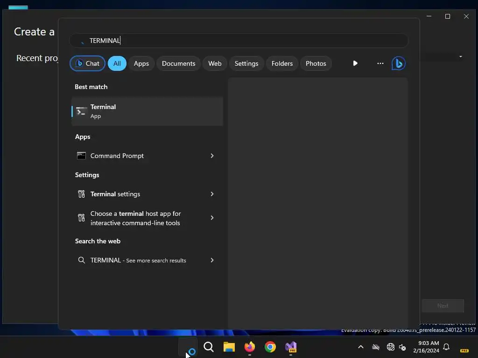The height and width of the screenshot is (358, 478).
Task: Filter results by Settings
Action: 246,63
